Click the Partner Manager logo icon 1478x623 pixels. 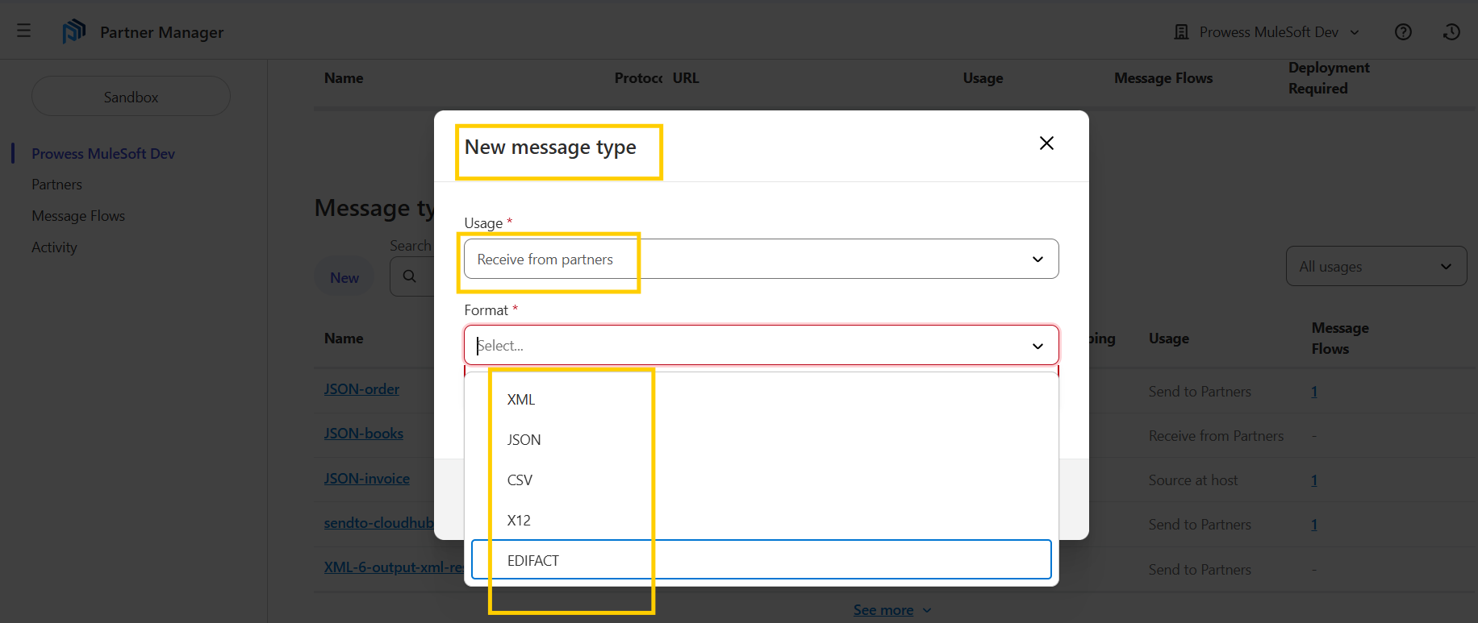(73, 31)
